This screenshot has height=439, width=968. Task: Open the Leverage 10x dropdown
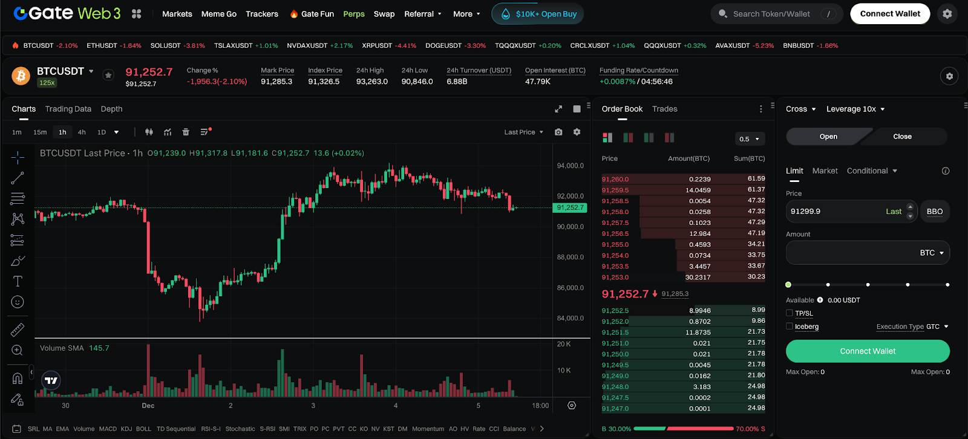[x=855, y=109]
